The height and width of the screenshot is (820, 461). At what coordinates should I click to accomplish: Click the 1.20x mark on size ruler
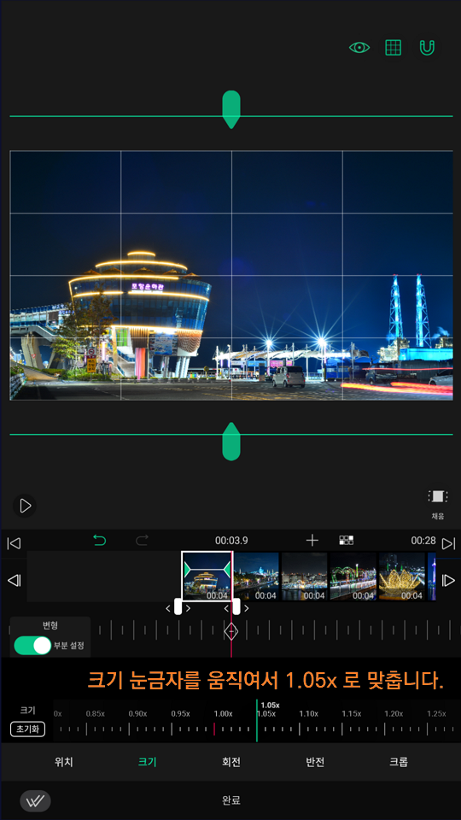394,713
